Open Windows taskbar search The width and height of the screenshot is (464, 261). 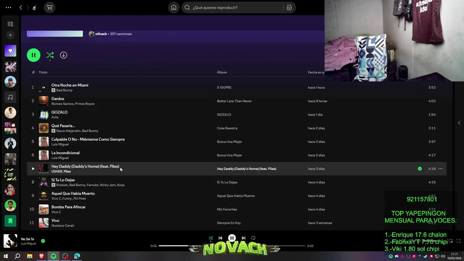click(x=17, y=256)
